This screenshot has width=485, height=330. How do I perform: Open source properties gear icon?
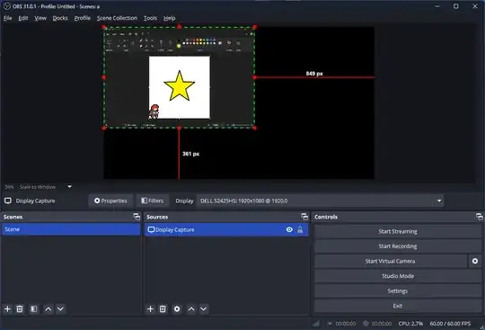tap(177, 309)
